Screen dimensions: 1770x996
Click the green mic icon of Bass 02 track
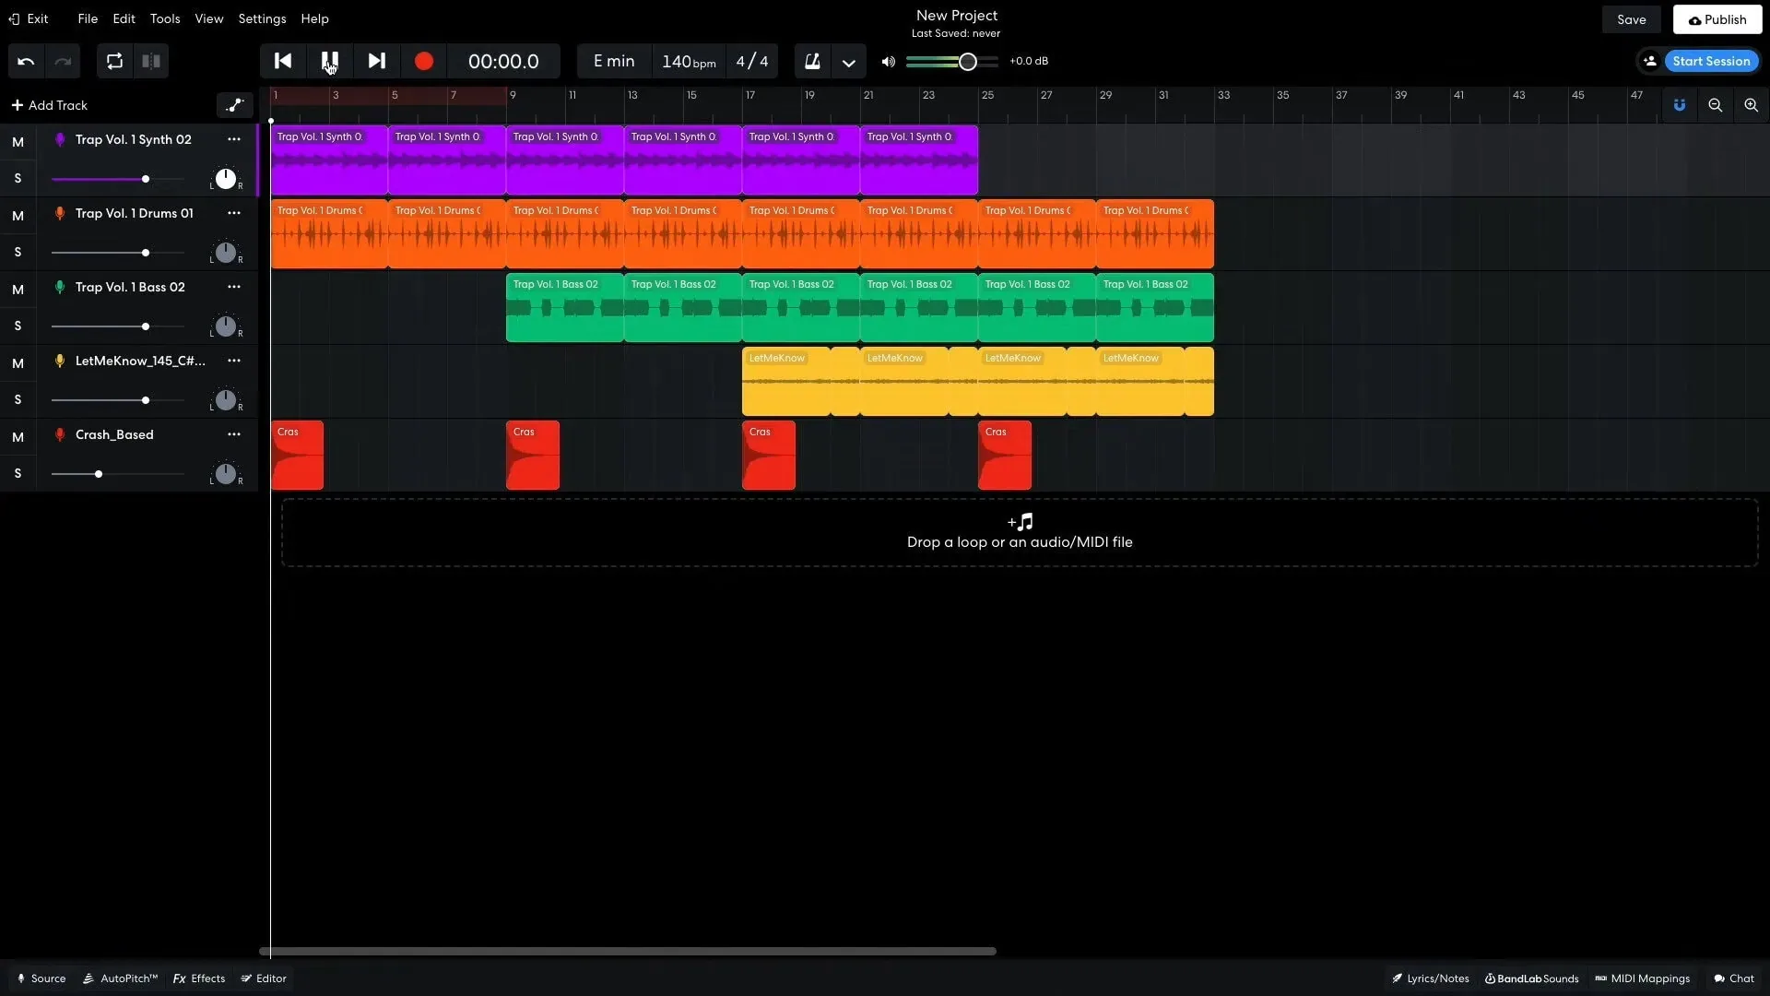[x=60, y=287]
